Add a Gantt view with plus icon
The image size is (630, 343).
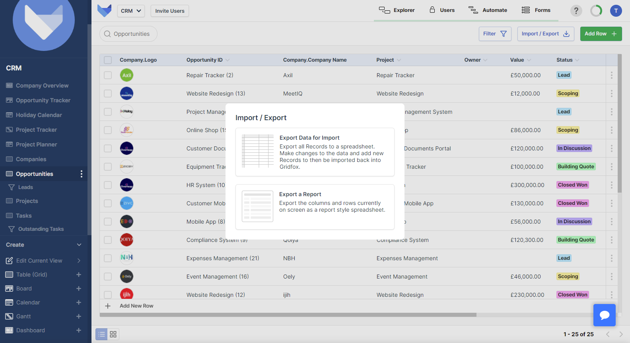click(79, 316)
